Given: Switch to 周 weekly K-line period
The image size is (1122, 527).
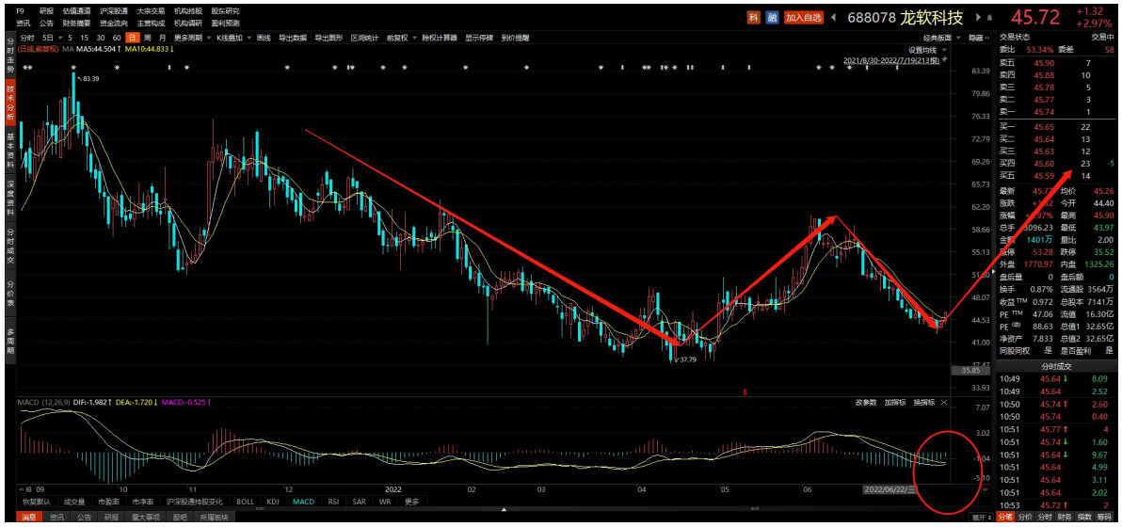Looking at the screenshot, I should 147,38.
